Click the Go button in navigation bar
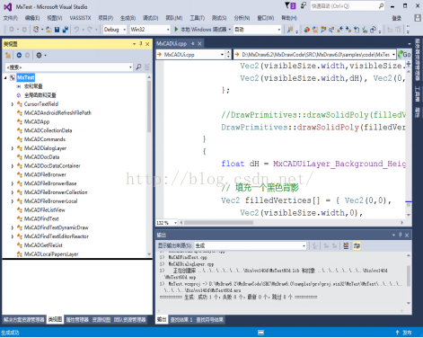Screen dimensions: 423x338 (x=404, y=55)
